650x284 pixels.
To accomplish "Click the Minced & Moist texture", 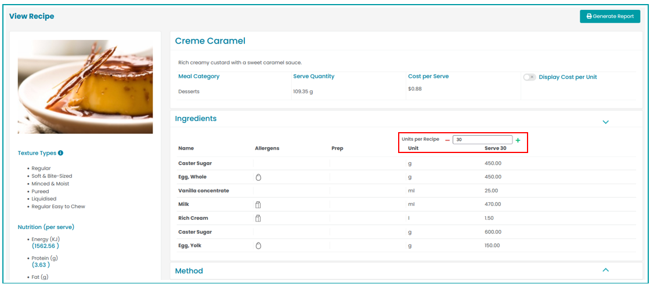I will click(x=50, y=183).
